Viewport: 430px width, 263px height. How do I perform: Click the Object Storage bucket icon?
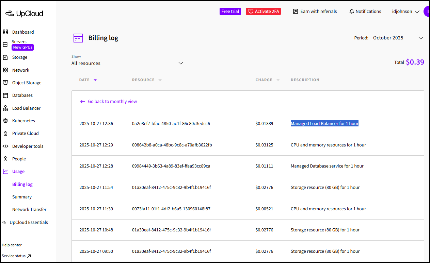(5, 83)
